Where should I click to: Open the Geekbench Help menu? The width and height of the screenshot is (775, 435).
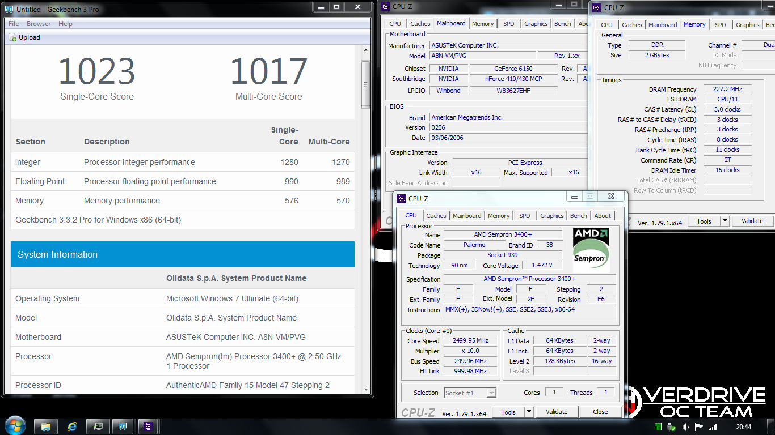point(65,24)
